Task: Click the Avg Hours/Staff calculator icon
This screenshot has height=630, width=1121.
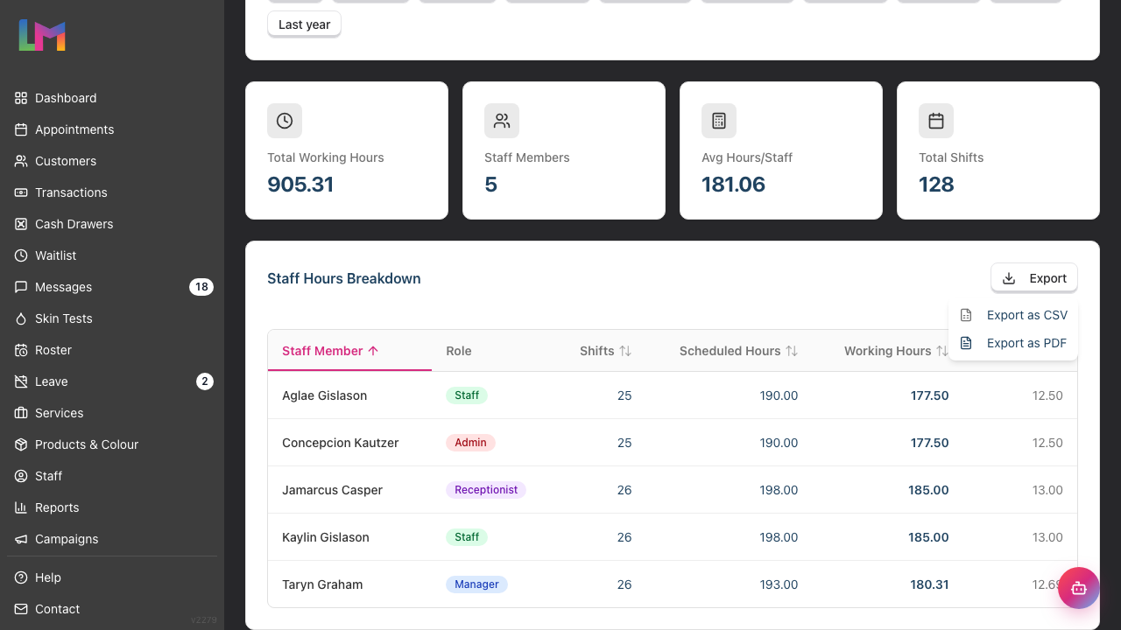Action: click(719, 121)
